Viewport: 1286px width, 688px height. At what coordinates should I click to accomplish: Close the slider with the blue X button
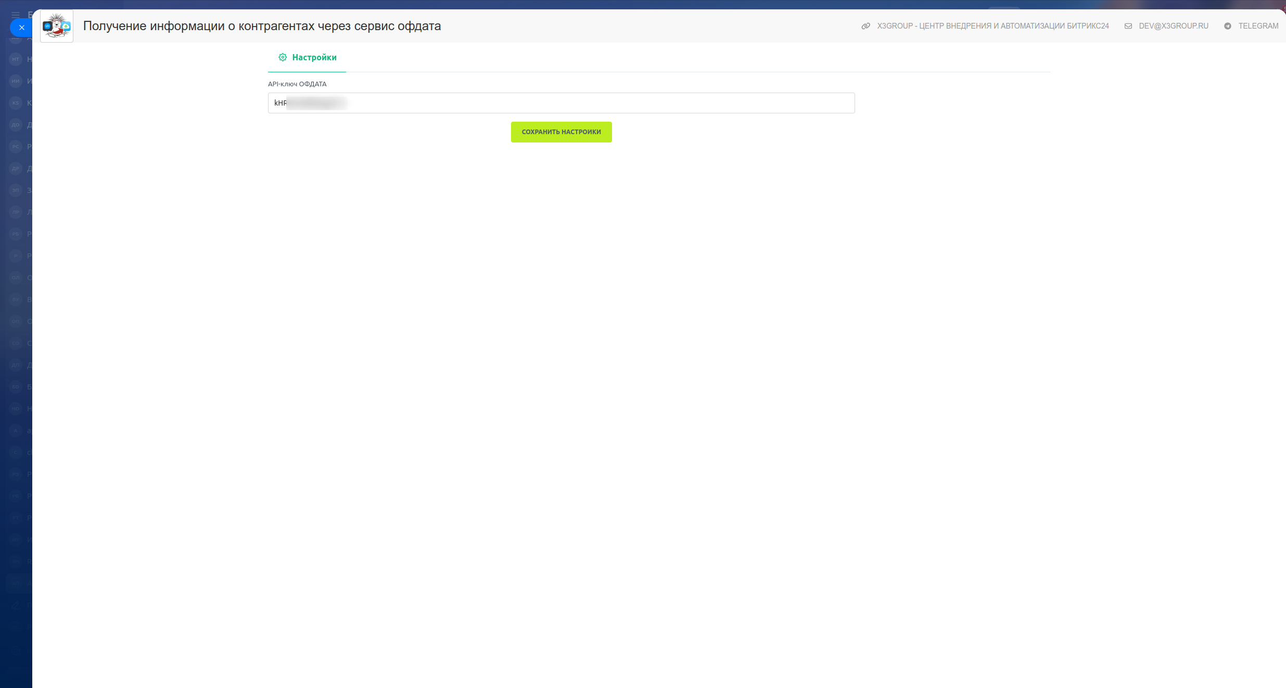[21, 28]
